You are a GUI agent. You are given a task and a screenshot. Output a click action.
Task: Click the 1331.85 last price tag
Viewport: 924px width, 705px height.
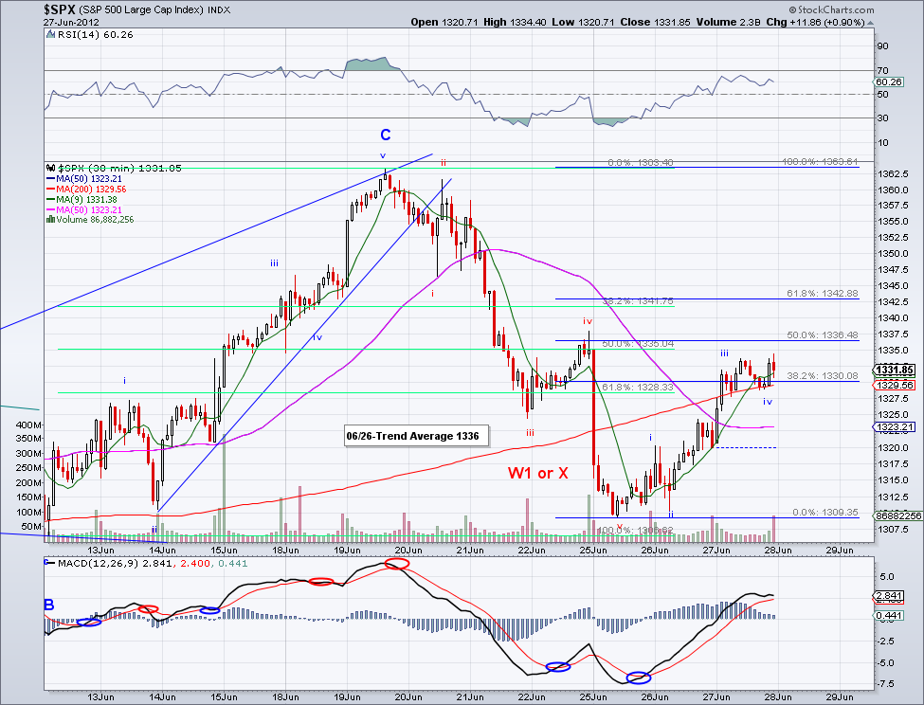pos(894,371)
